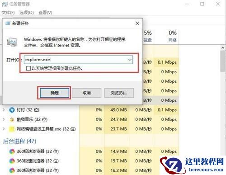
Task: Click the 24.7 MB memory value
Action: click(118, 119)
